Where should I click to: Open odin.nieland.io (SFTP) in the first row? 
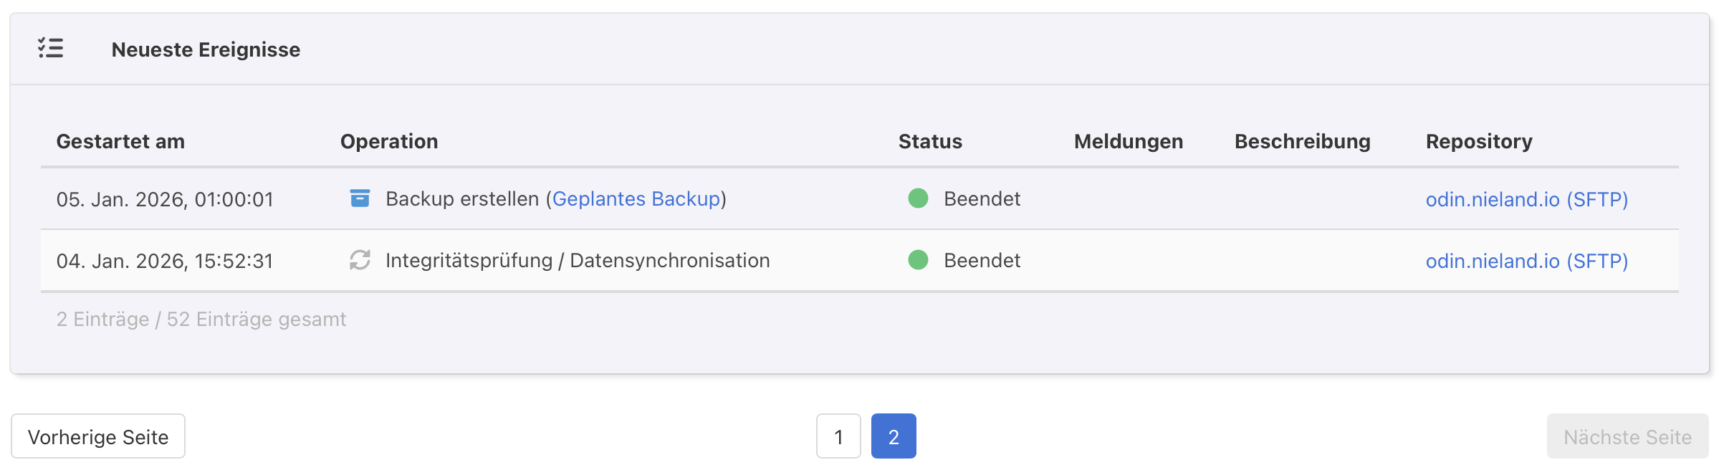(x=1526, y=199)
